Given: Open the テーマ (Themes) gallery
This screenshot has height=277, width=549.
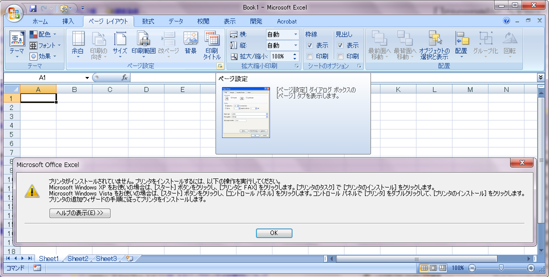Looking at the screenshot, I should (16, 45).
